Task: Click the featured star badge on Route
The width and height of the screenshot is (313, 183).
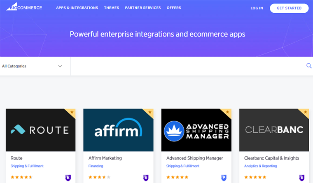Action: click(x=72, y=112)
